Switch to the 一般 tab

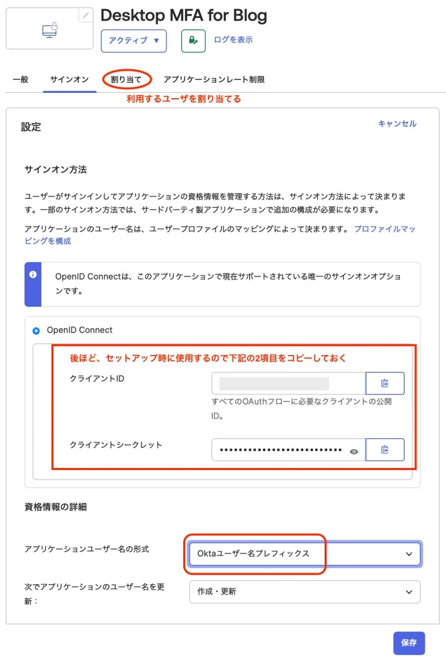pos(21,79)
